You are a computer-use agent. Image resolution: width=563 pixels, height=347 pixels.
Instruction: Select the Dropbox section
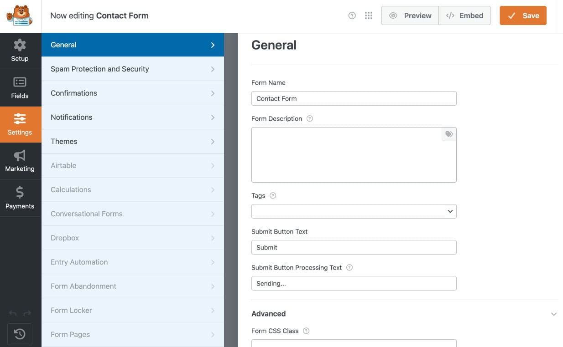point(133,238)
